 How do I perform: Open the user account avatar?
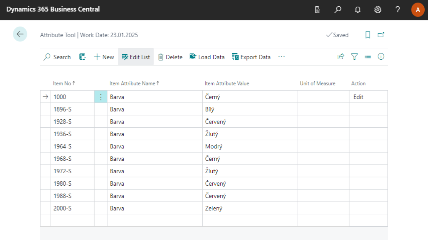click(418, 10)
